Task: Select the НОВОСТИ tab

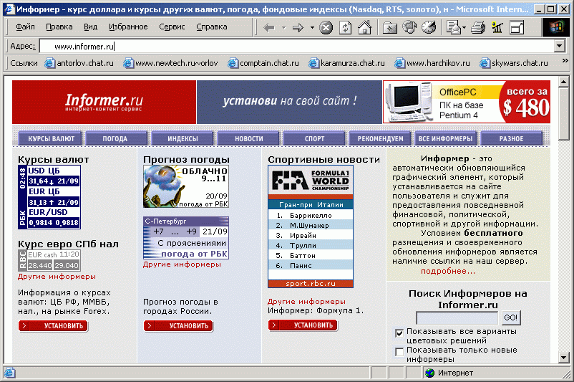Action: (249, 138)
